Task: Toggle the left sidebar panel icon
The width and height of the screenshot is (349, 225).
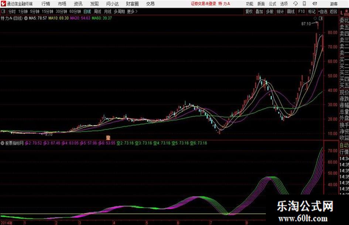Action: coord(3,11)
